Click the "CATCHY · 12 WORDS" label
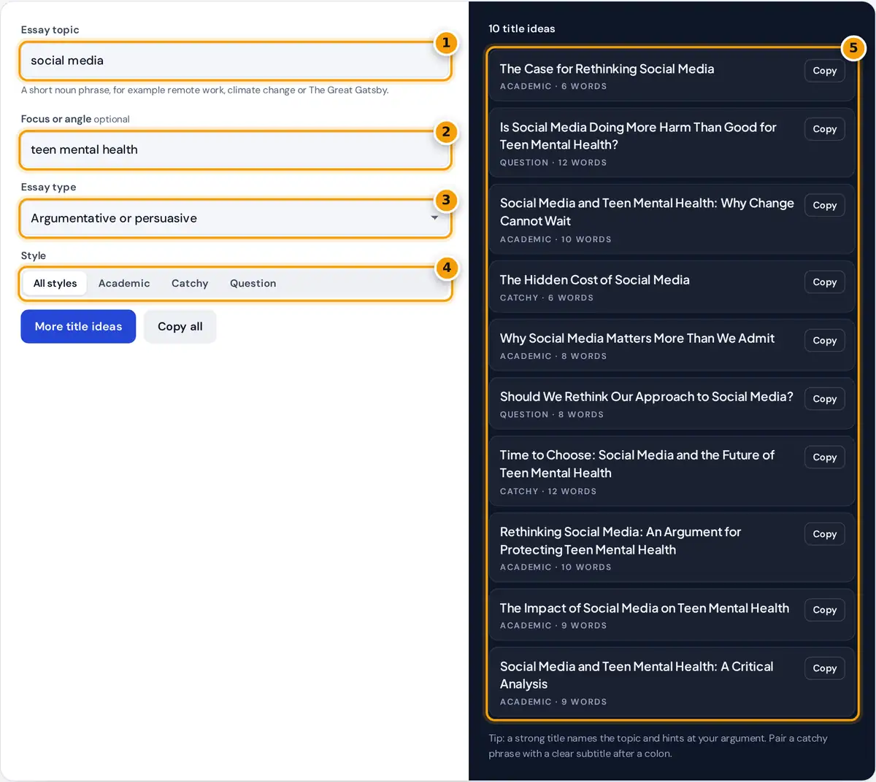Image resolution: width=876 pixels, height=782 pixels. click(548, 492)
